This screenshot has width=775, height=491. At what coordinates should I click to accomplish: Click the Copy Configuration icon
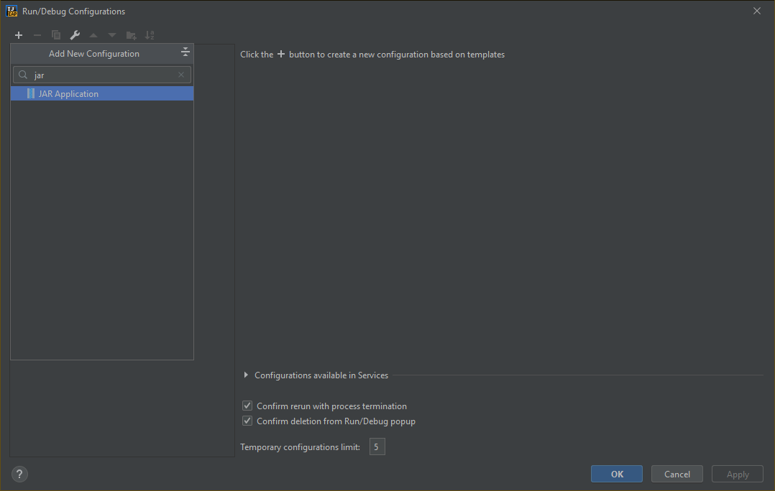click(56, 35)
